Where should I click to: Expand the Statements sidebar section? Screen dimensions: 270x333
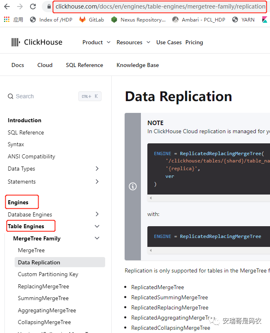97,182
